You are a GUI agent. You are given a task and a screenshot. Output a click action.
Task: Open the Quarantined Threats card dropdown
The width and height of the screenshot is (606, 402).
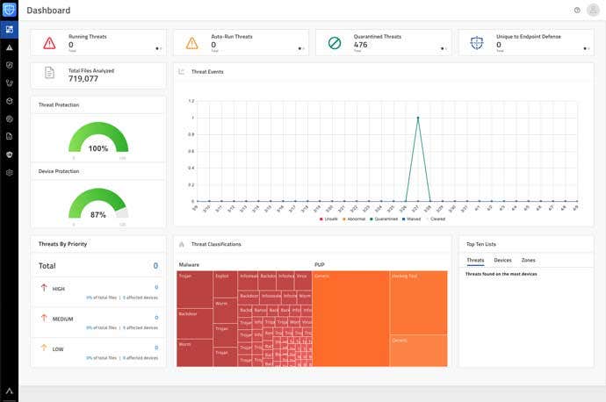444,48
